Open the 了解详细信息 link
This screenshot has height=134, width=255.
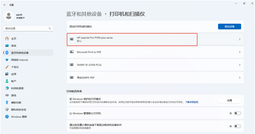click(x=192, y=102)
